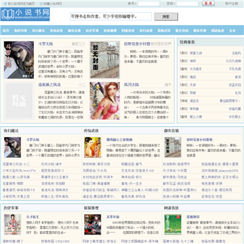
Task: Focus the 账号 account input field
Action: (x=148, y=3)
